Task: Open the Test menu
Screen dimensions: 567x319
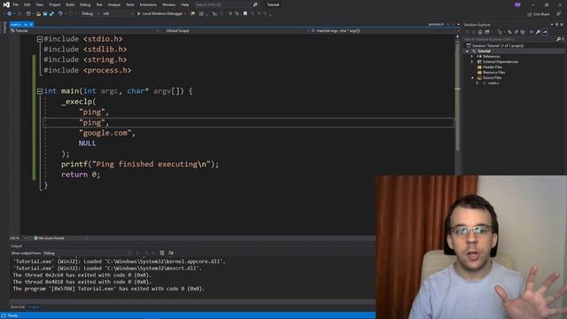Action: (x=99, y=4)
